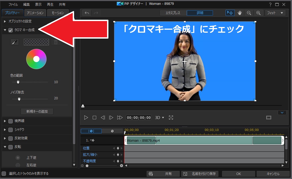
Task: Toggle the TV safe zone icon
Action: tap(269, 117)
